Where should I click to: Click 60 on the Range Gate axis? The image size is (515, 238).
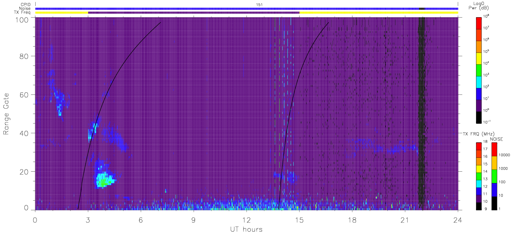pos(24,95)
